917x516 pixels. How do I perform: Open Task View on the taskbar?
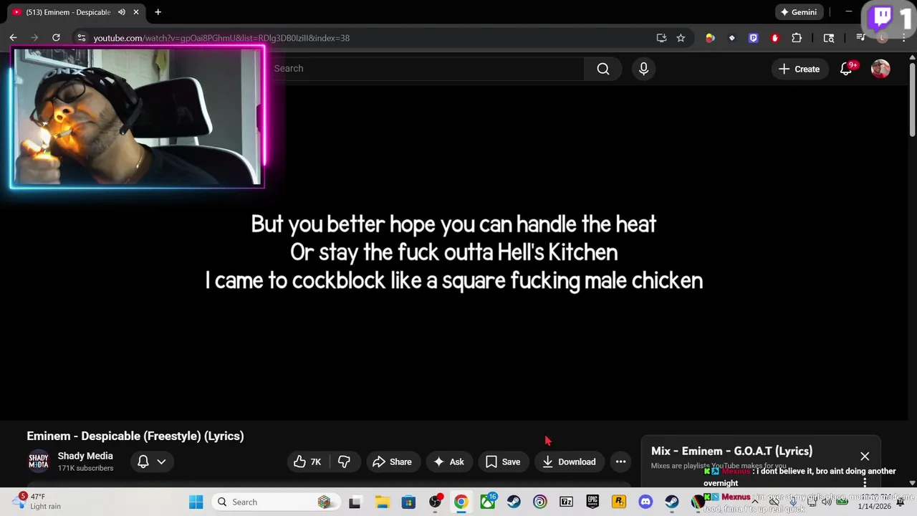(x=355, y=502)
